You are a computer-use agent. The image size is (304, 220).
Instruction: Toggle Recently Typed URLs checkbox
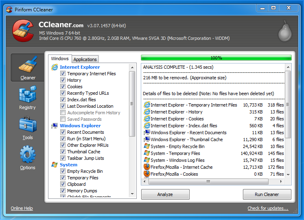[63, 93]
